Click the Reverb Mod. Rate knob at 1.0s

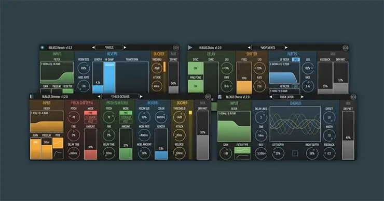coord(84,86)
